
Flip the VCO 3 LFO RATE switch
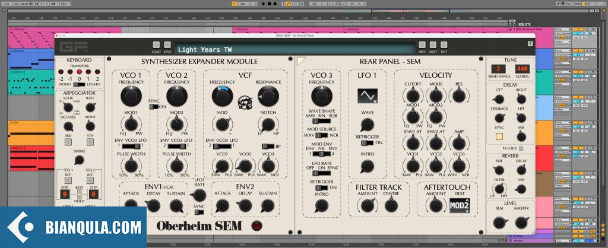[x=321, y=173]
